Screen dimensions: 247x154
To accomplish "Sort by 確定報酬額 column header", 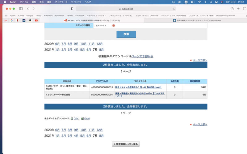I will point(195,81).
